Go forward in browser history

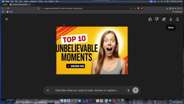point(5,8)
